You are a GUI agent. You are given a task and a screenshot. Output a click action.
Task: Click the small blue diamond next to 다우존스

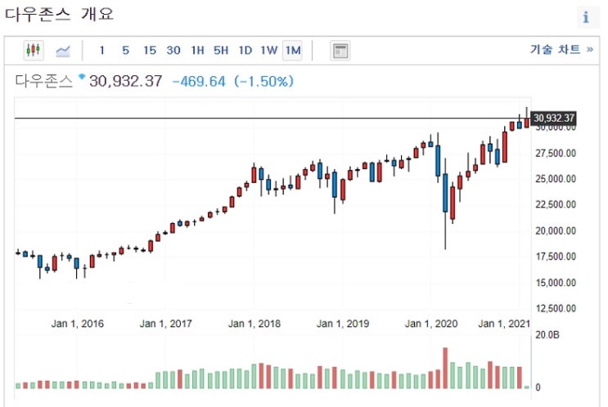tap(81, 78)
